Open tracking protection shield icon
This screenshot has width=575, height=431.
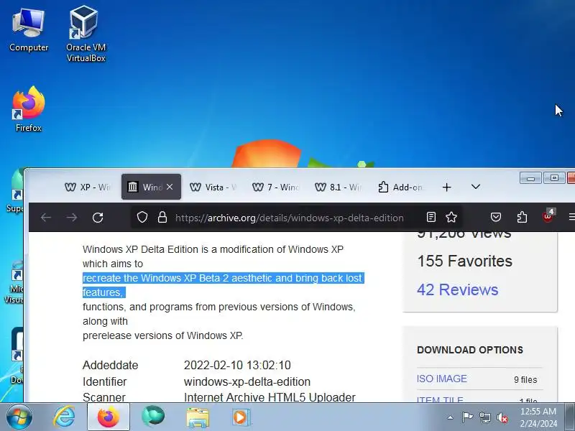(142, 218)
